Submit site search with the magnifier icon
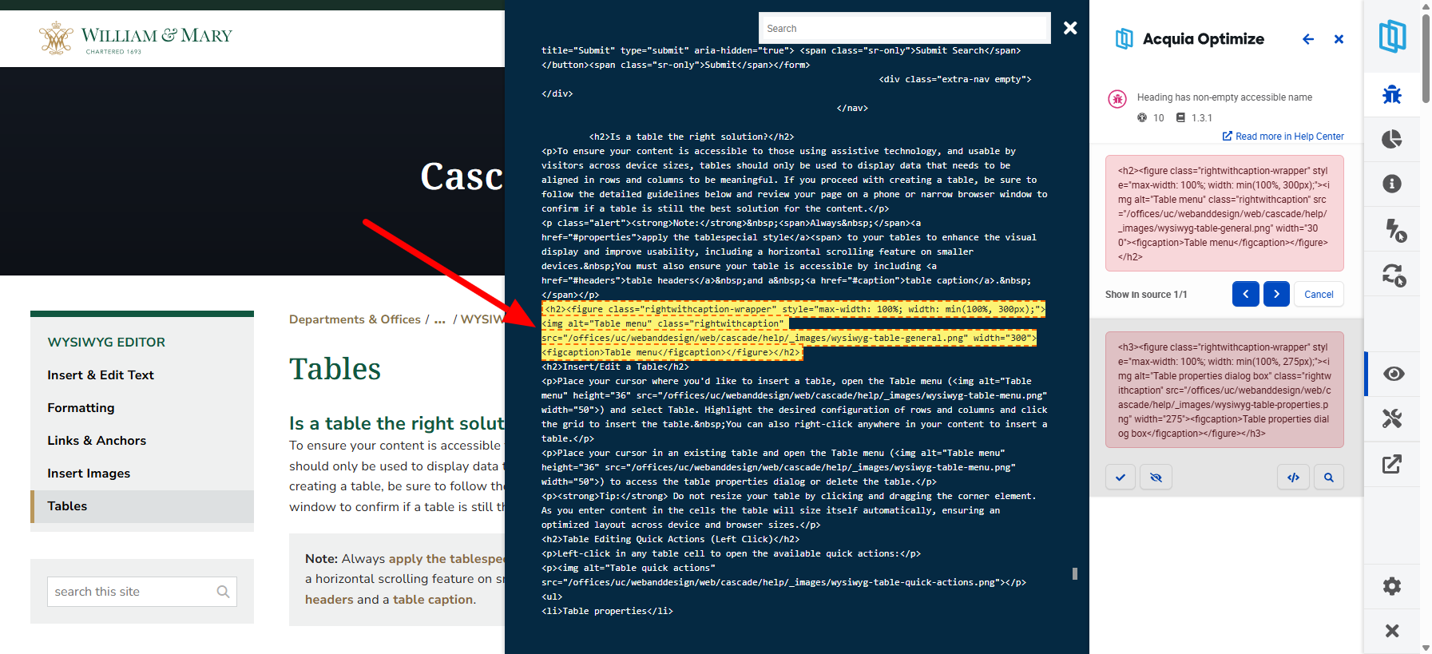 (x=224, y=592)
